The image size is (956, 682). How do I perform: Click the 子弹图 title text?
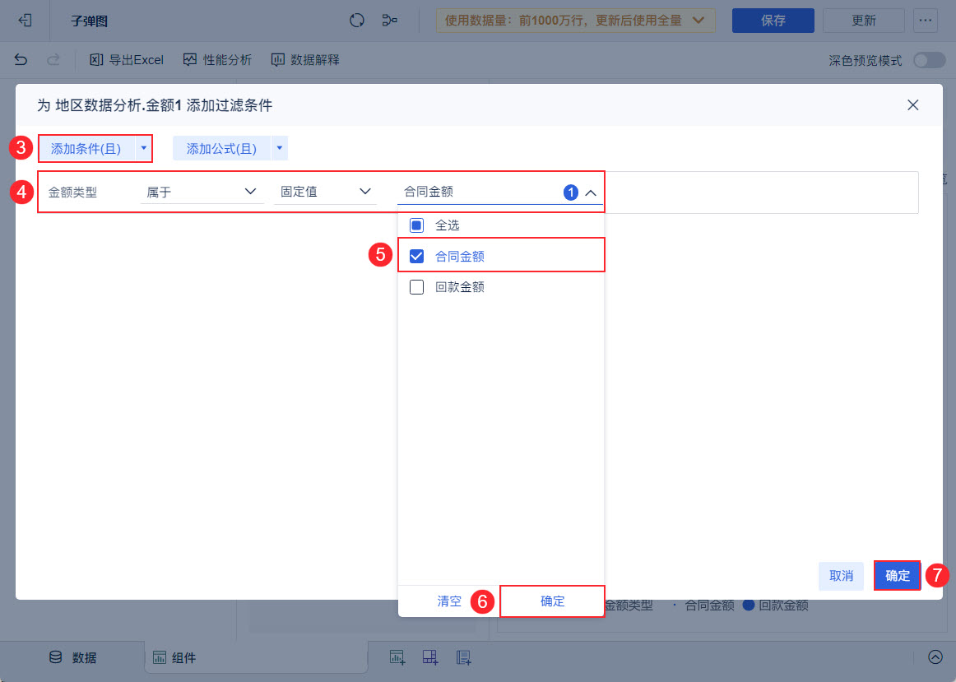[89, 21]
